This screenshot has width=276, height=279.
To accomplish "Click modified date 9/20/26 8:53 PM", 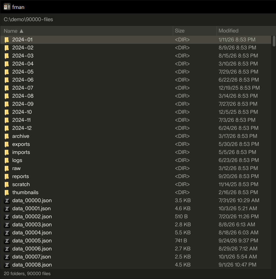I will (239, 176).
